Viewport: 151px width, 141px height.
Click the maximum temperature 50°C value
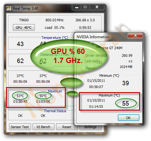point(43,96)
